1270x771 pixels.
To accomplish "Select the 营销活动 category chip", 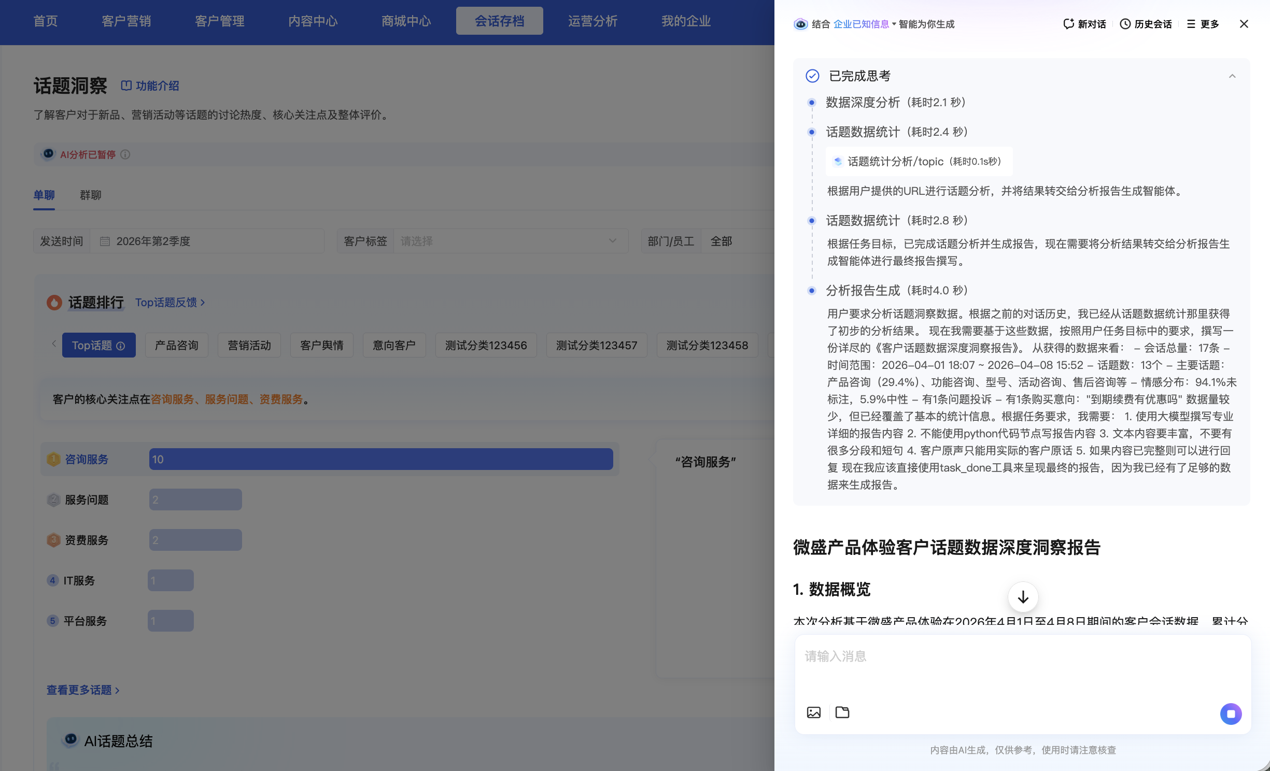I will tap(249, 345).
